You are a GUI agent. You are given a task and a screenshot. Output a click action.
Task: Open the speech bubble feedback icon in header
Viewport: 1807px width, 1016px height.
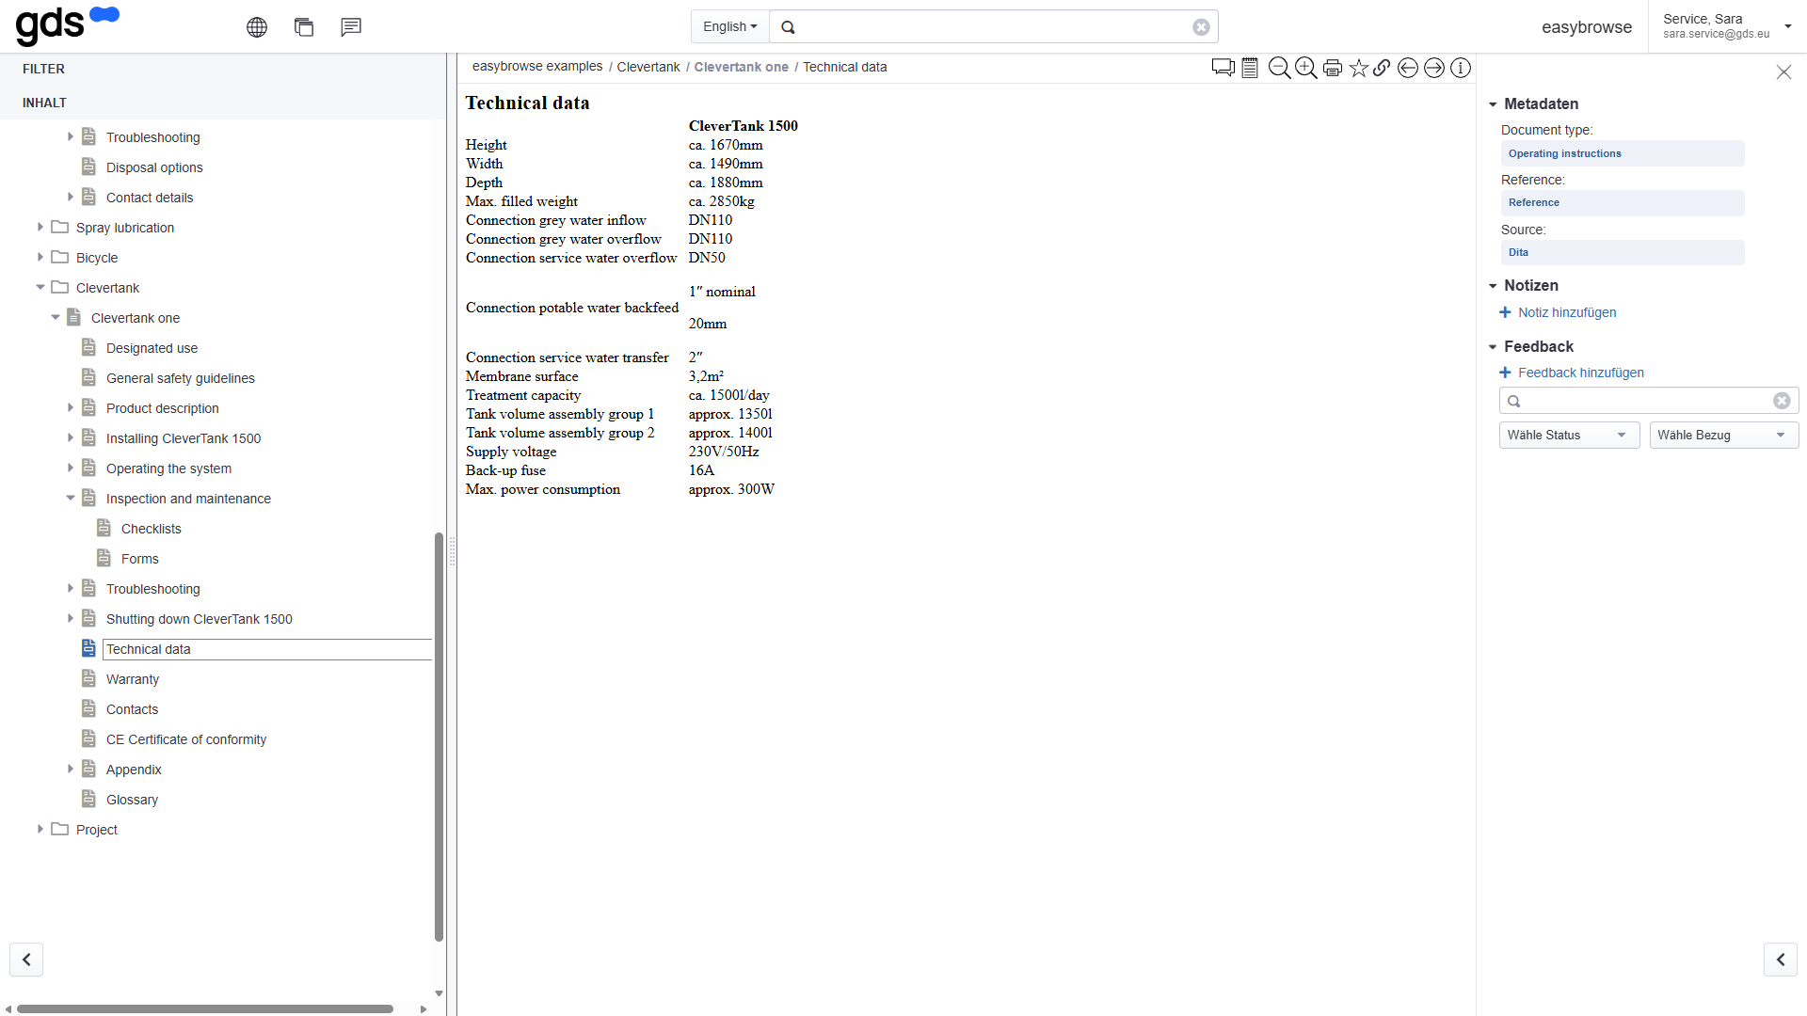(x=351, y=27)
